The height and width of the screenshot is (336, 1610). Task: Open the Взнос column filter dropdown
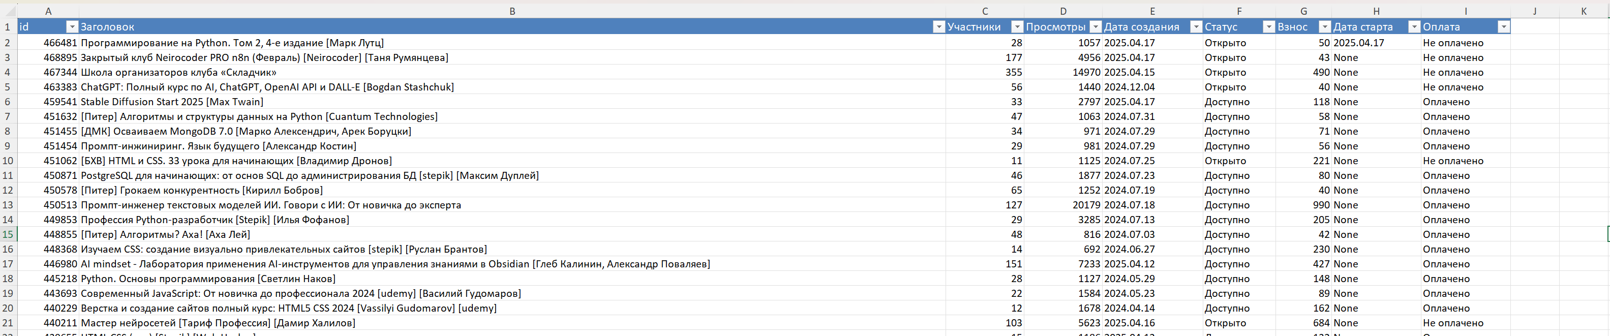coord(1324,27)
